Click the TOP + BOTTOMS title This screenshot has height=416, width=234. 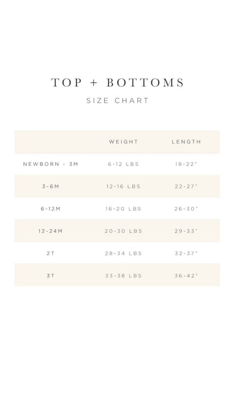point(117,83)
